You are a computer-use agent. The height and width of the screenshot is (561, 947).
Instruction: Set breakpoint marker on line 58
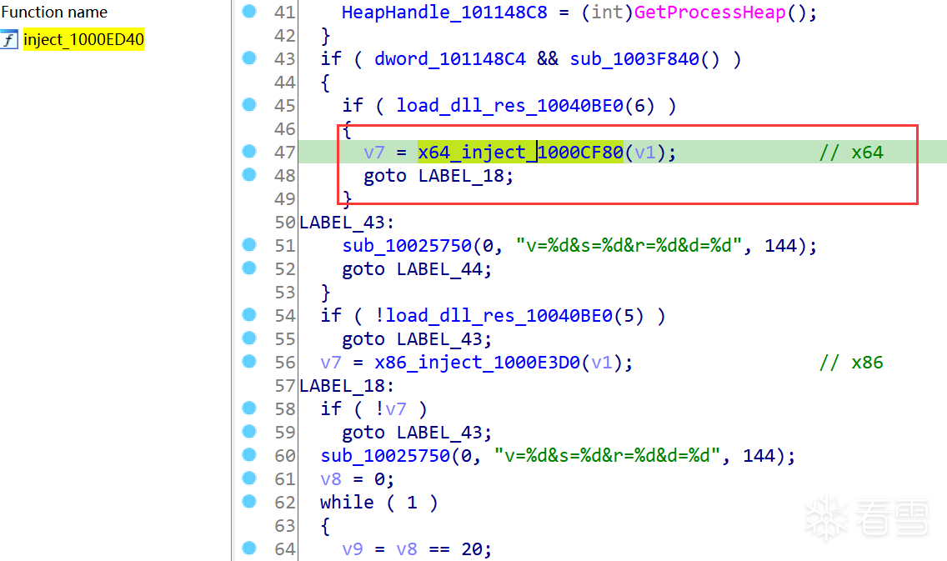[x=248, y=408]
